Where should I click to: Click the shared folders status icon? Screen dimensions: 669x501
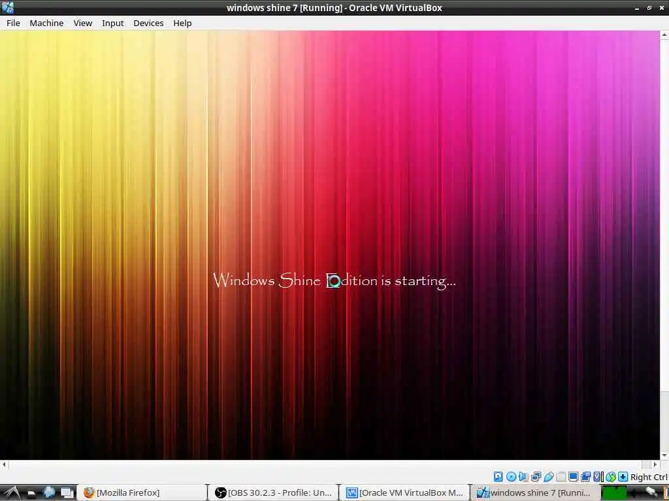click(561, 477)
